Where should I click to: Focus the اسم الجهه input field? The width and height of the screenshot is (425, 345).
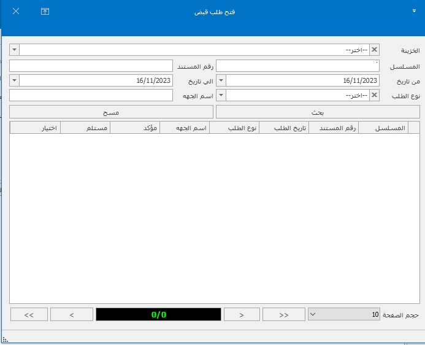[x=91, y=95]
